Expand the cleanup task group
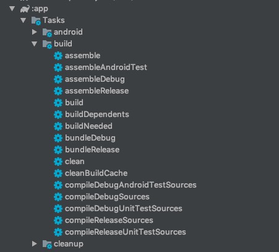The height and width of the screenshot is (252, 279). [35, 244]
